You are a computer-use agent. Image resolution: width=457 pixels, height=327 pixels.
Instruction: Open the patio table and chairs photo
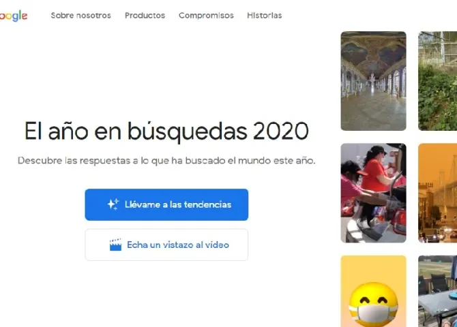pos(437,291)
